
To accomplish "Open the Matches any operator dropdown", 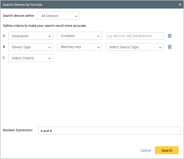I will tap(79, 47).
